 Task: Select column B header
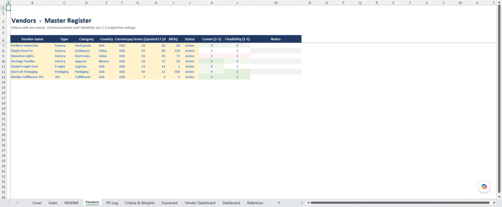tap(32, 2)
